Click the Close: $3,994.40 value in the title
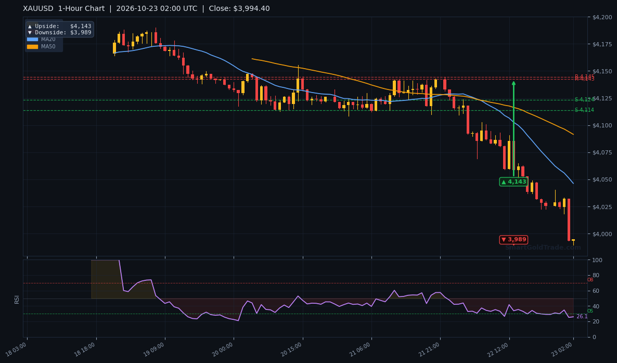This screenshot has width=617, height=363. coord(239,9)
